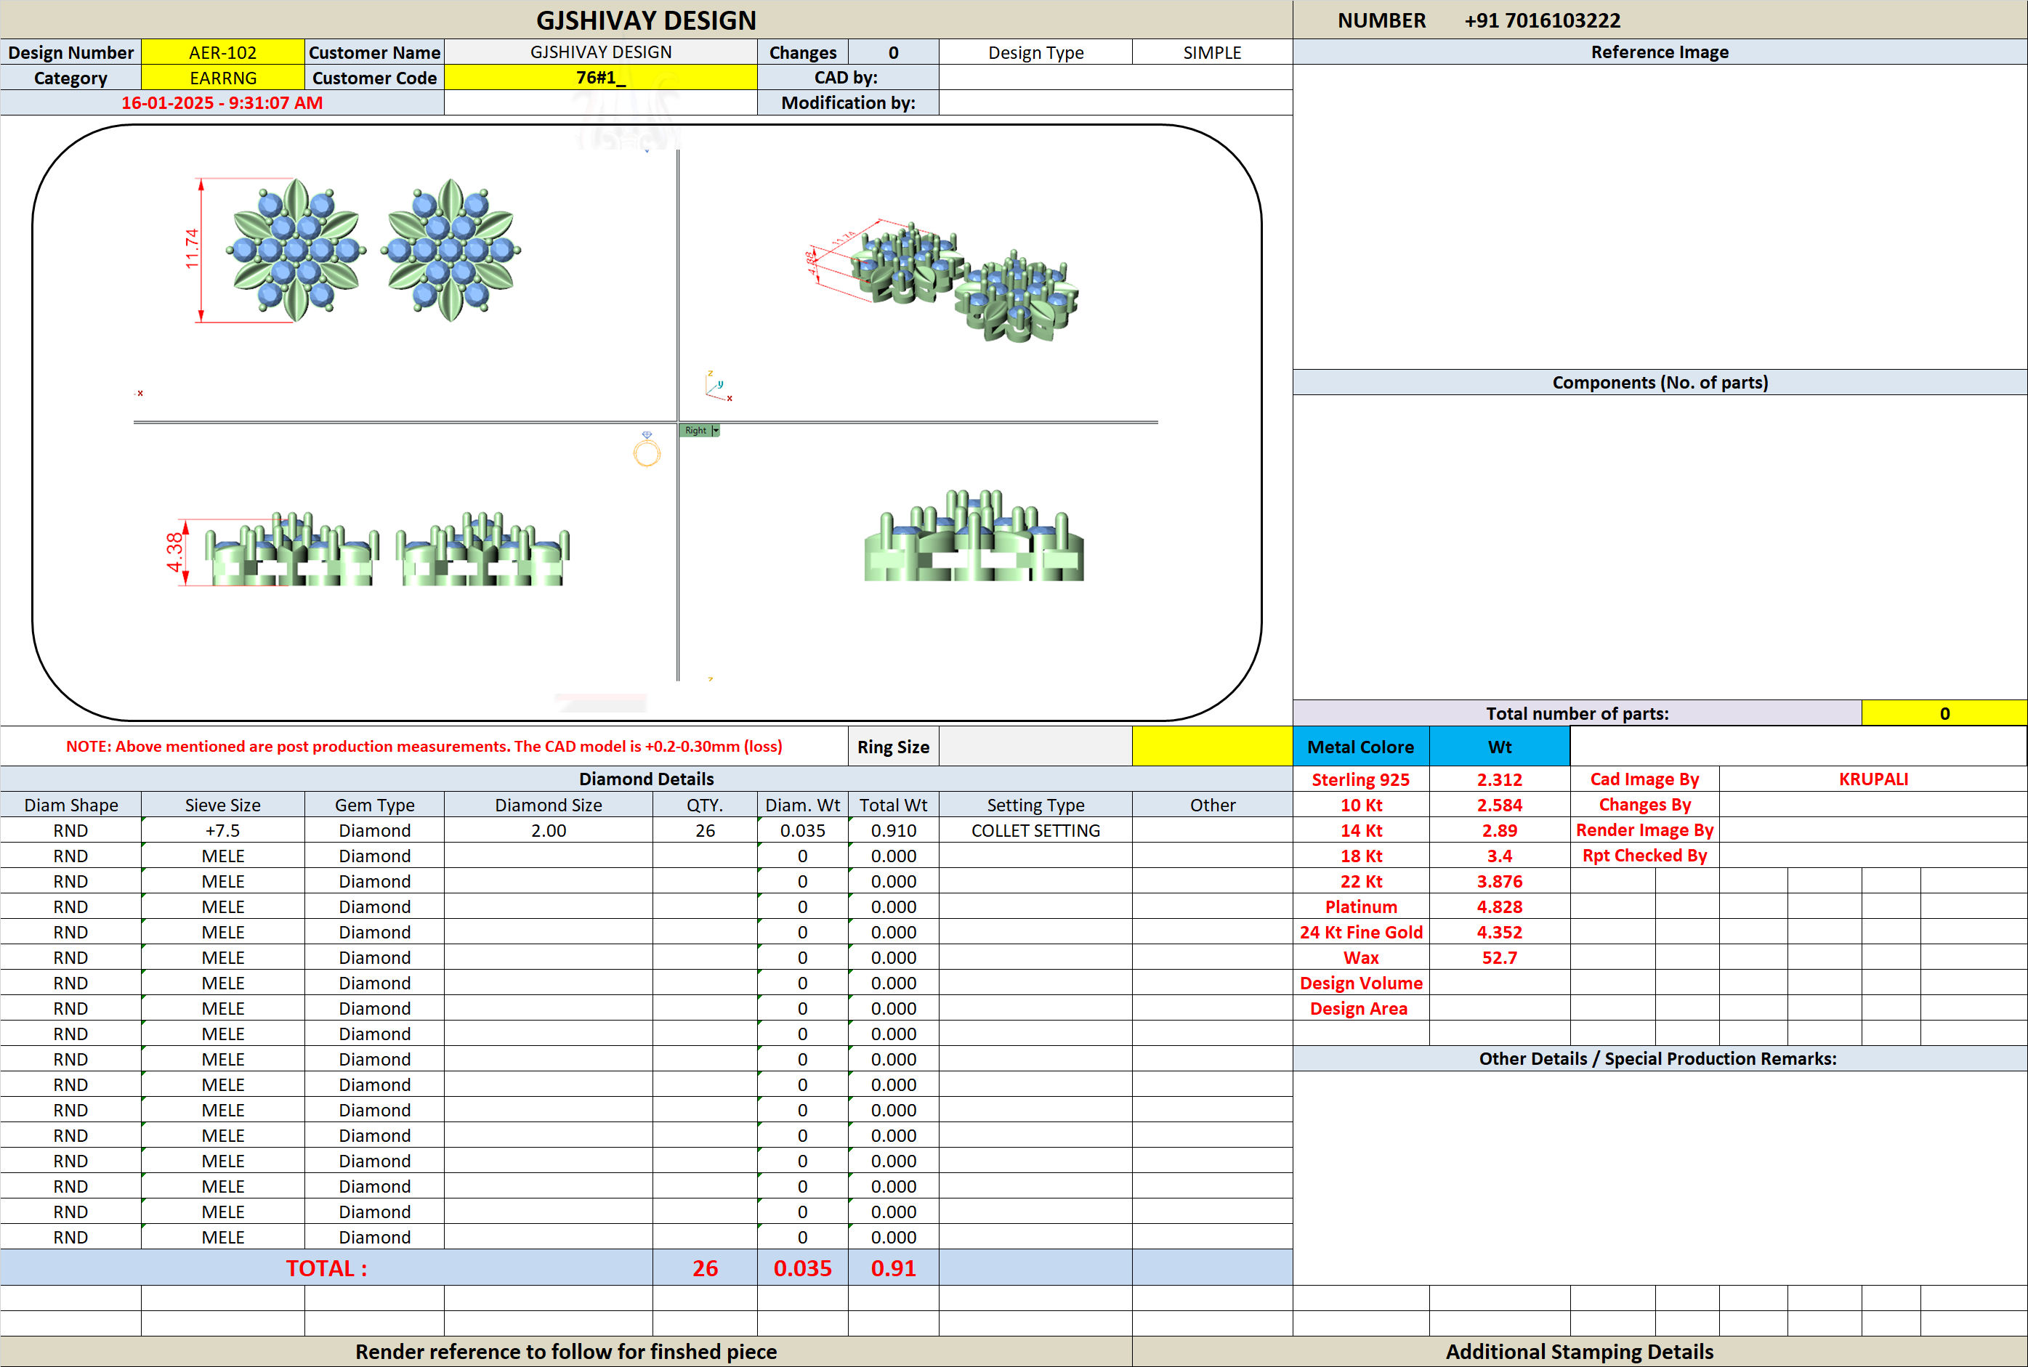Select the yellow Customer Code cell 76#1_

(x=601, y=78)
